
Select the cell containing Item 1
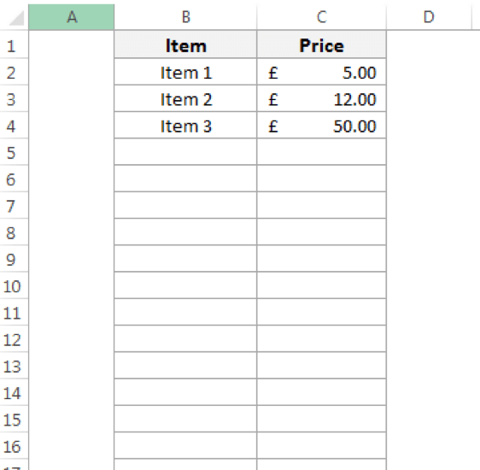click(x=185, y=72)
